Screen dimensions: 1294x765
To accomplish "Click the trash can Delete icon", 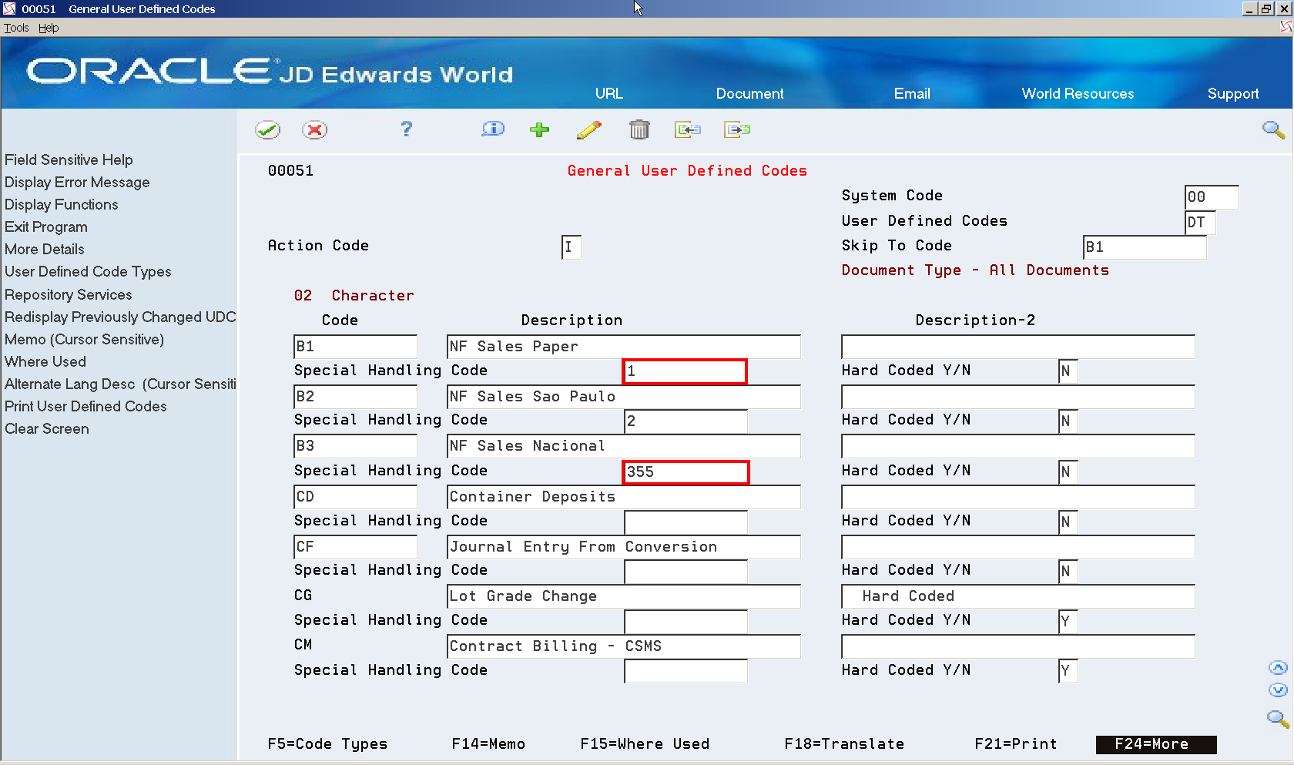I will click(639, 129).
